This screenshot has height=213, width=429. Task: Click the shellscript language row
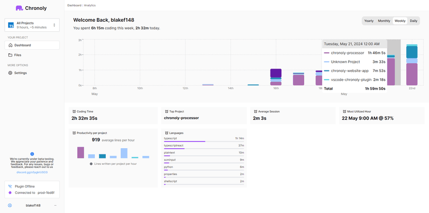(x=204, y=182)
